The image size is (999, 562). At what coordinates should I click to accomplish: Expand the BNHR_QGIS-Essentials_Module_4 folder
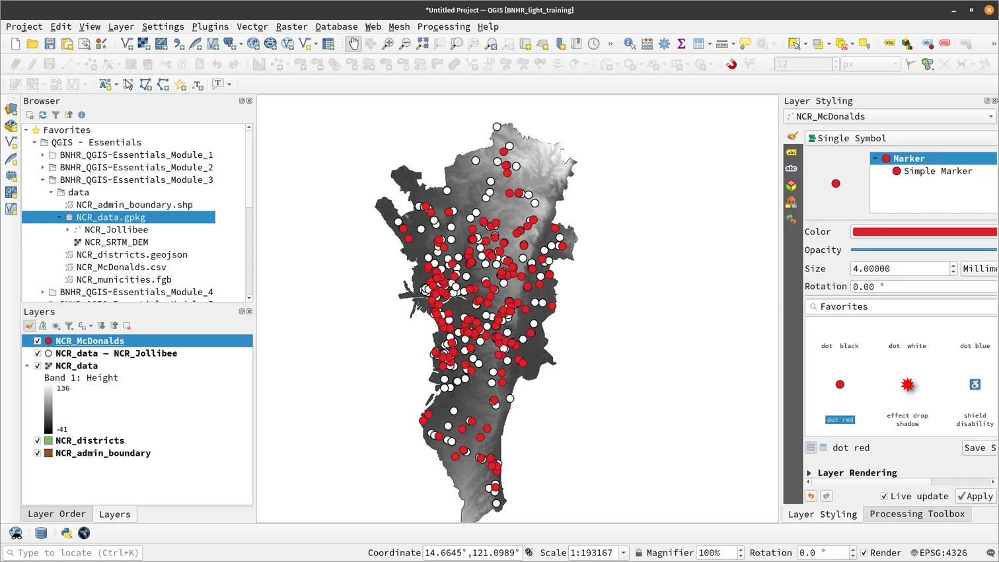43,292
